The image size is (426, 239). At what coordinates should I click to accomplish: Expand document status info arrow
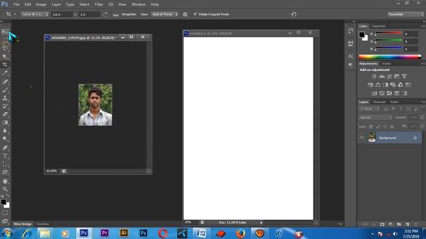click(x=262, y=223)
